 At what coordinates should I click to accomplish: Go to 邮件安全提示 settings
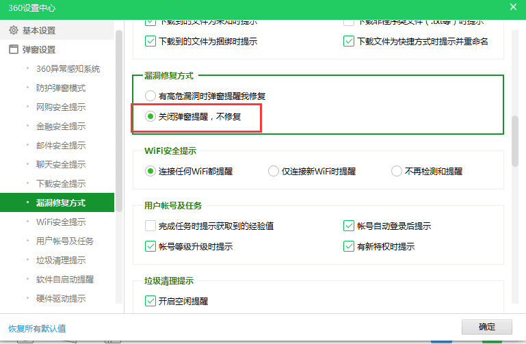(x=61, y=145)
